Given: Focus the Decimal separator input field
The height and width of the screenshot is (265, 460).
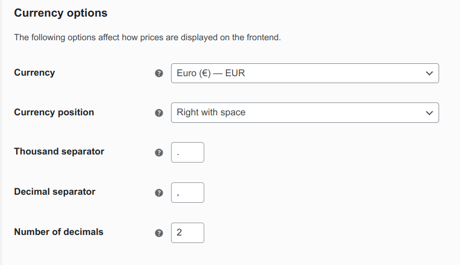Looking at the screenshot, I should (x=188, y=193).
